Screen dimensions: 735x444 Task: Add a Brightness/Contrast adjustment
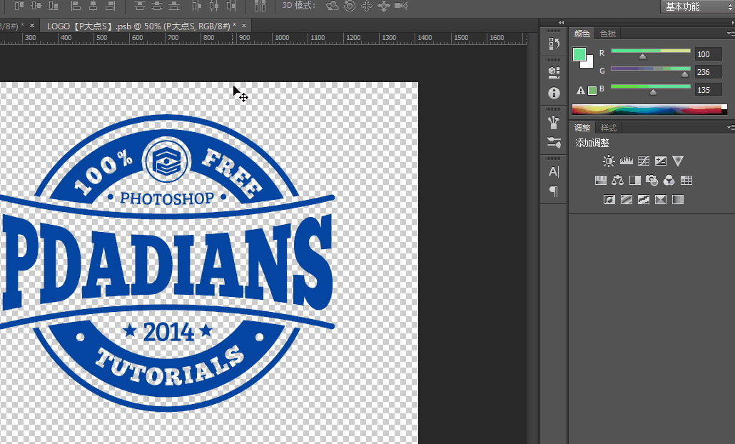click(609, 161)
